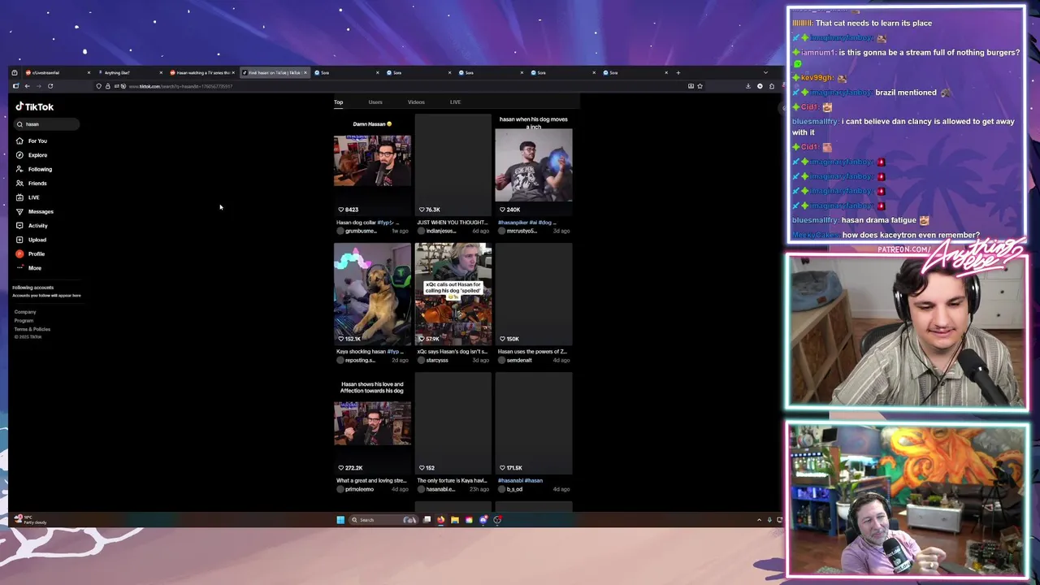Expand the More menu
Viewport: 1040px width, 585px height.
(28, 268)
